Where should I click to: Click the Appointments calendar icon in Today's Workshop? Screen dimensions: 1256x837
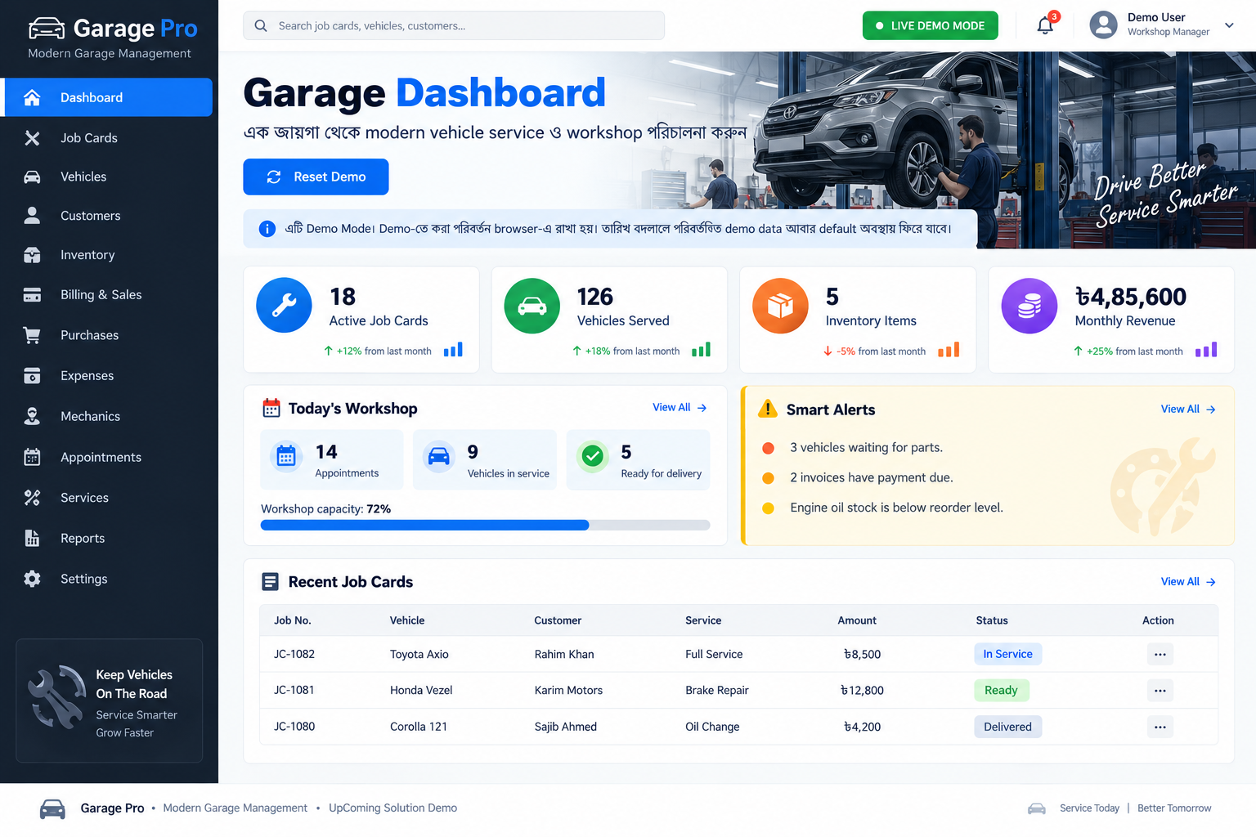click(x=286, y=456)
